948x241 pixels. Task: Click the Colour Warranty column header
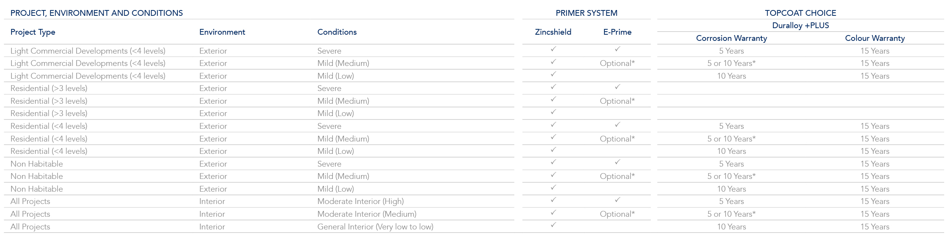coord(875,38)
